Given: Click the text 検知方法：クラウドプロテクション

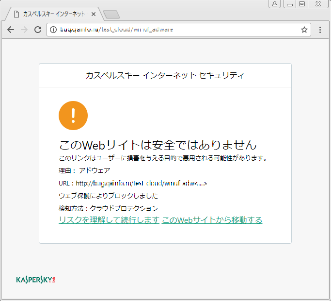Looking at the screenshot, I should [x=109, y=209].
